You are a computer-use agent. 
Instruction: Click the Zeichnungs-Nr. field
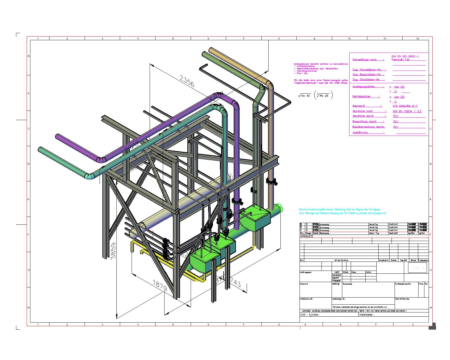(x=338, y=299)
